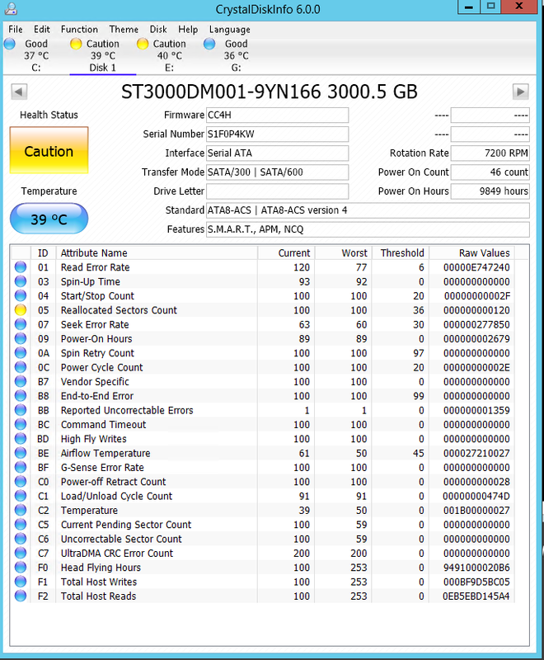Click status icon of Read Error Rate row
Screen dimensions: 544x660
tap(20, 266)
